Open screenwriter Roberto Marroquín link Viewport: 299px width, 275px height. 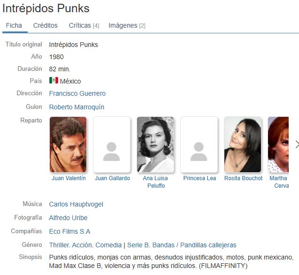coord(77,107)
